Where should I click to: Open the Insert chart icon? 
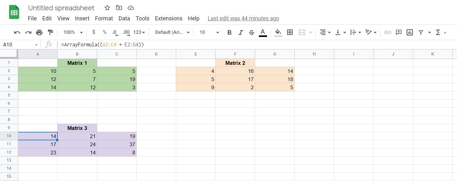410,32
